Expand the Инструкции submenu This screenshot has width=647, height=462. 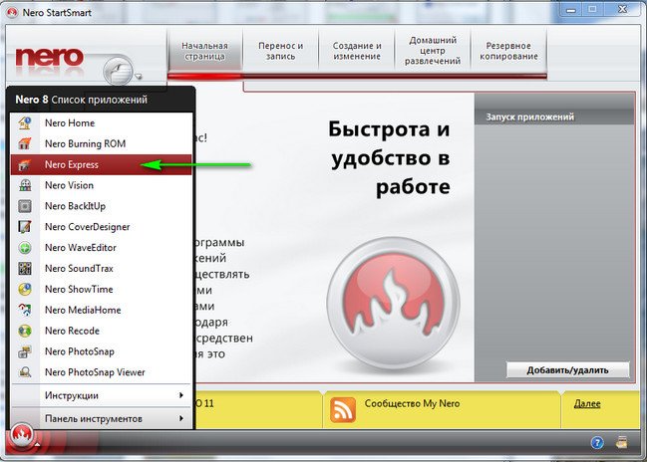pyautogui.click(x=101, y=395)
